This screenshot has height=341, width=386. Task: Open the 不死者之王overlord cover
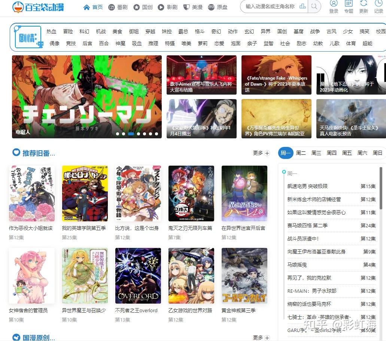[138, 276]
